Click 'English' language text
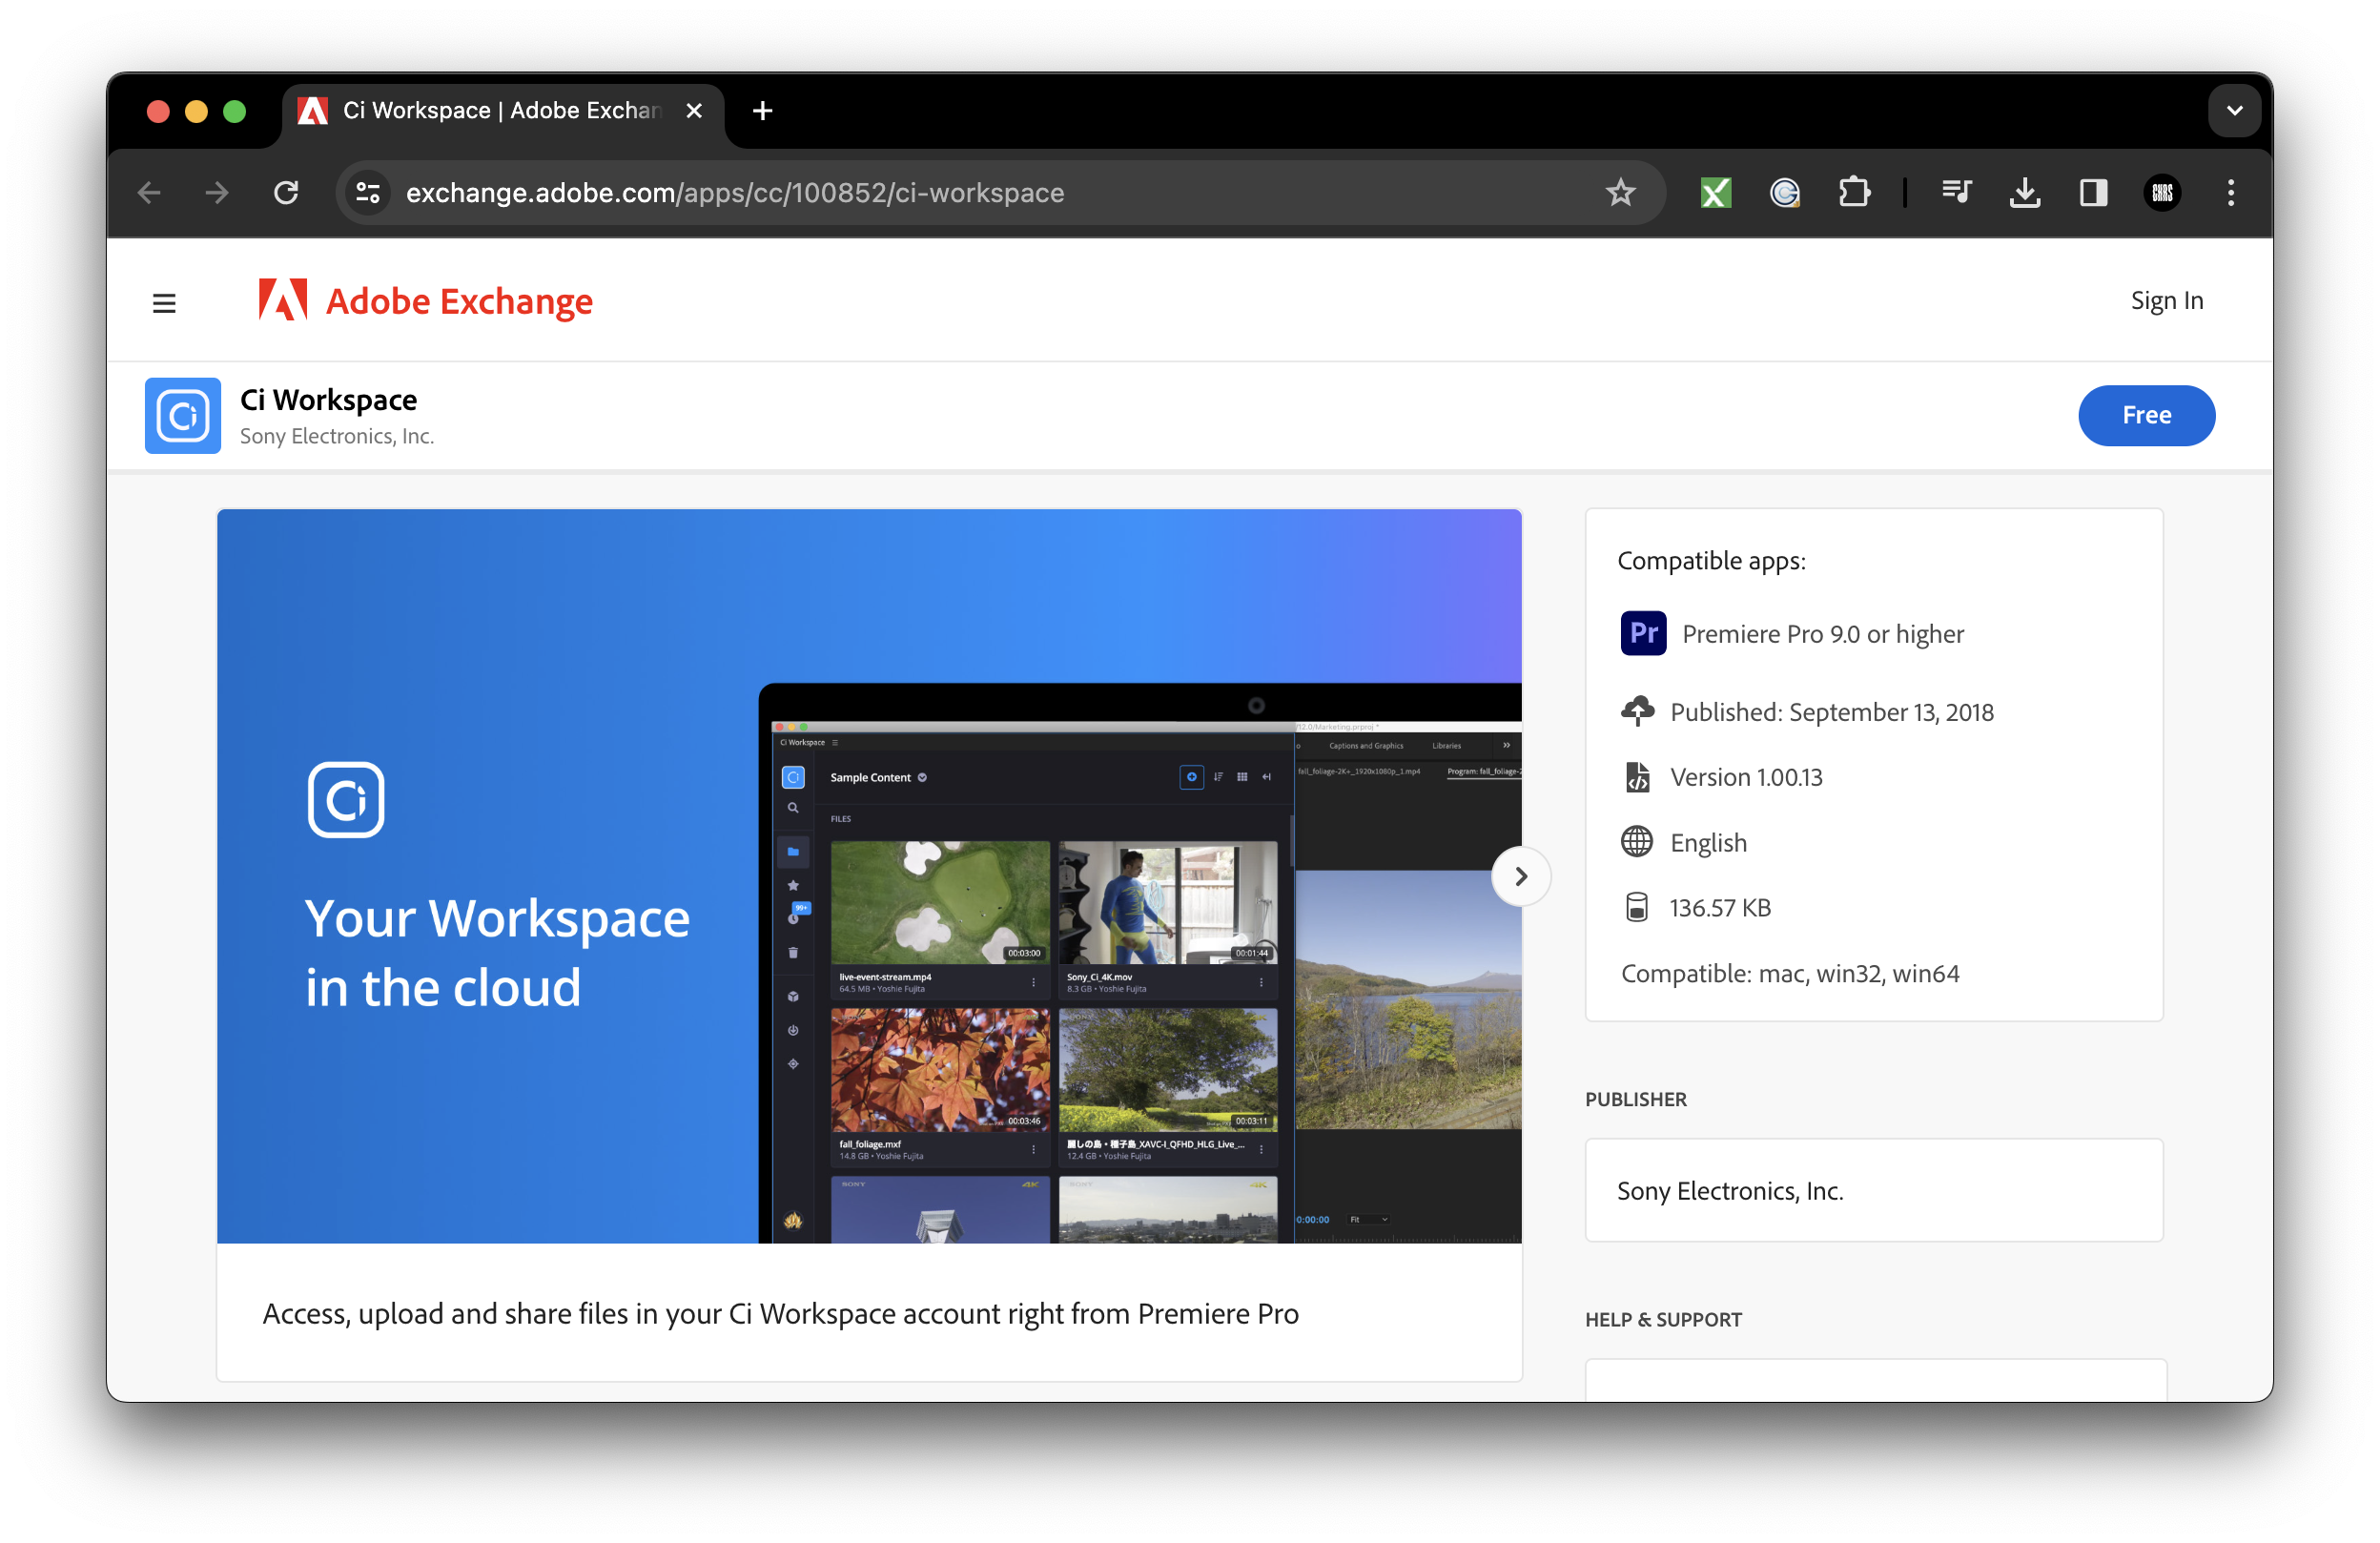This screenshot has width=2380, height=1543. tap(1707, 842)
